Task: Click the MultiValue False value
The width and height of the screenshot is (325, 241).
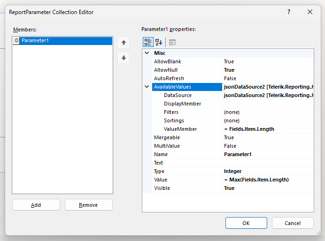Action: tap(268, 146)
